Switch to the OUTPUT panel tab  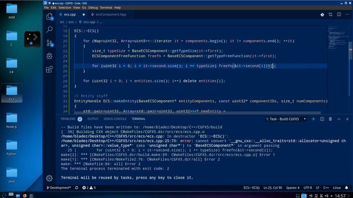pyautogui.click(x=93, y=119)
